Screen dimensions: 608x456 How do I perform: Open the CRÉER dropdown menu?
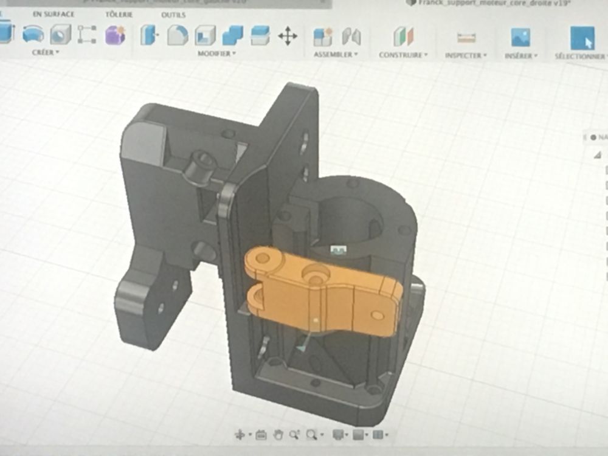(x=46, y=52)
